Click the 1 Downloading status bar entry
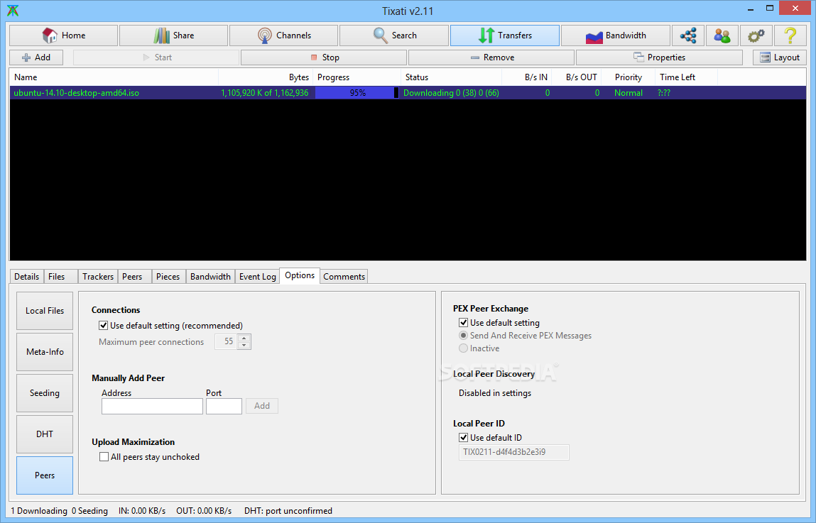The width and height of the screenshot is (816, 523). [x=39, y=511]
